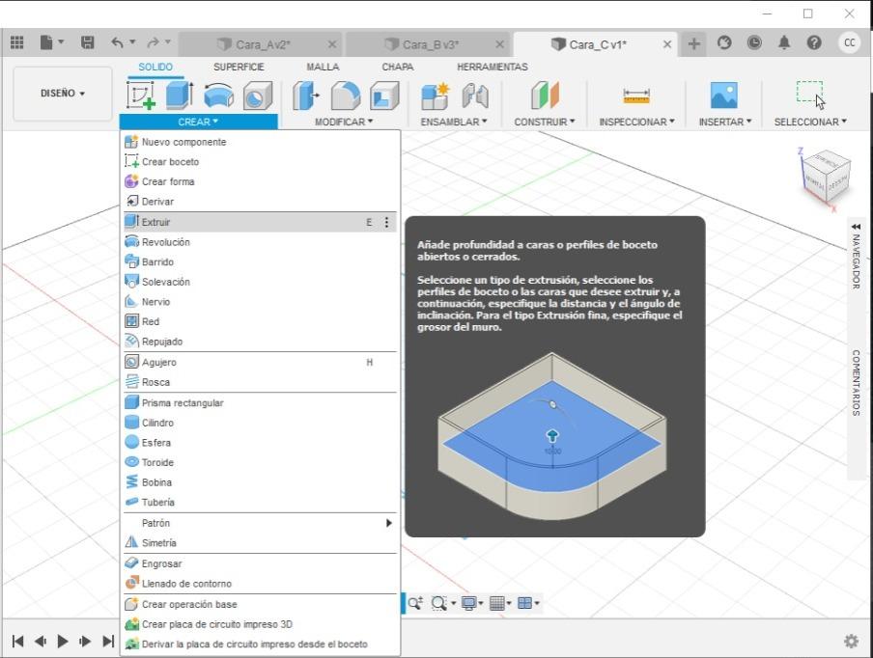Switch to the SUPERFICIE tab
Viewport: 873px width, 658px height.
[x=239, y=67]
